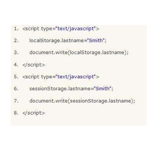This screenshot has height=154, width=154.
Task: Click line number 8
Action: point(16,113)
